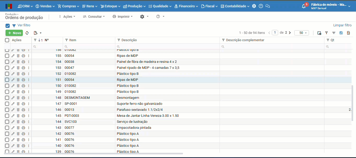Click filter icon in Descrição complementar header

(223, 40)
